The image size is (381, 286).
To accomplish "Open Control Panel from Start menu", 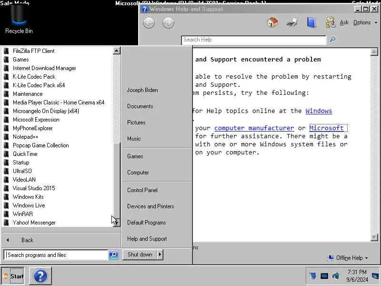I will point(142,190).
